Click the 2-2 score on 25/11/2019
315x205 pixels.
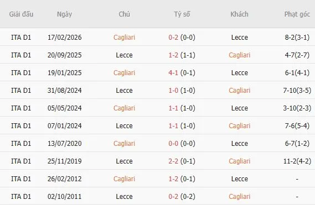pos(173,161)
